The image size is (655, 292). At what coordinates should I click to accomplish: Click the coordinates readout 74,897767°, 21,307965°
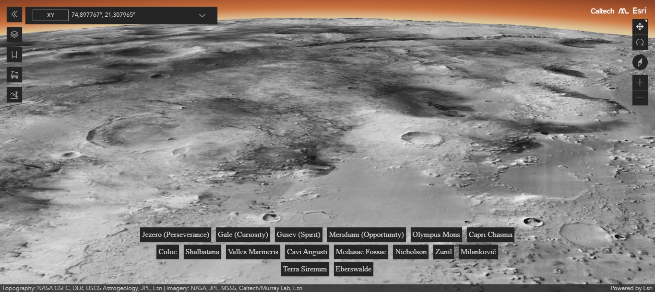point(104,15)
